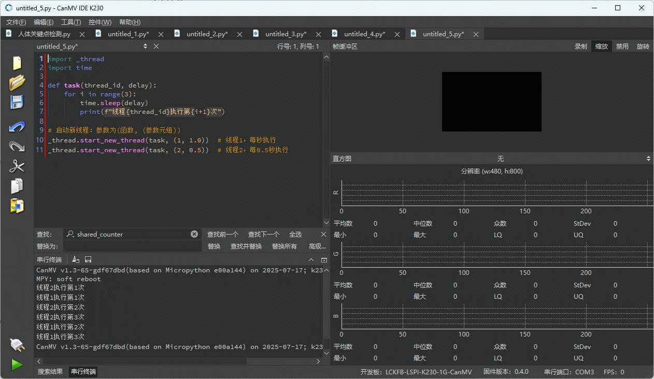Viewport: 654px width, 379px height.
Task: Click the 串行端口 COM3 status
Action: [x=568, y=372]
